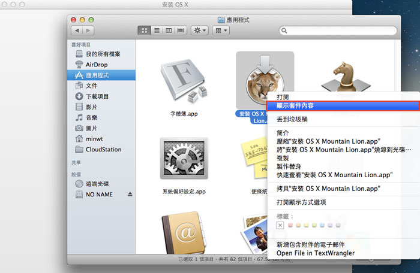Choose Open File in TextWrangler

(344, 253)
